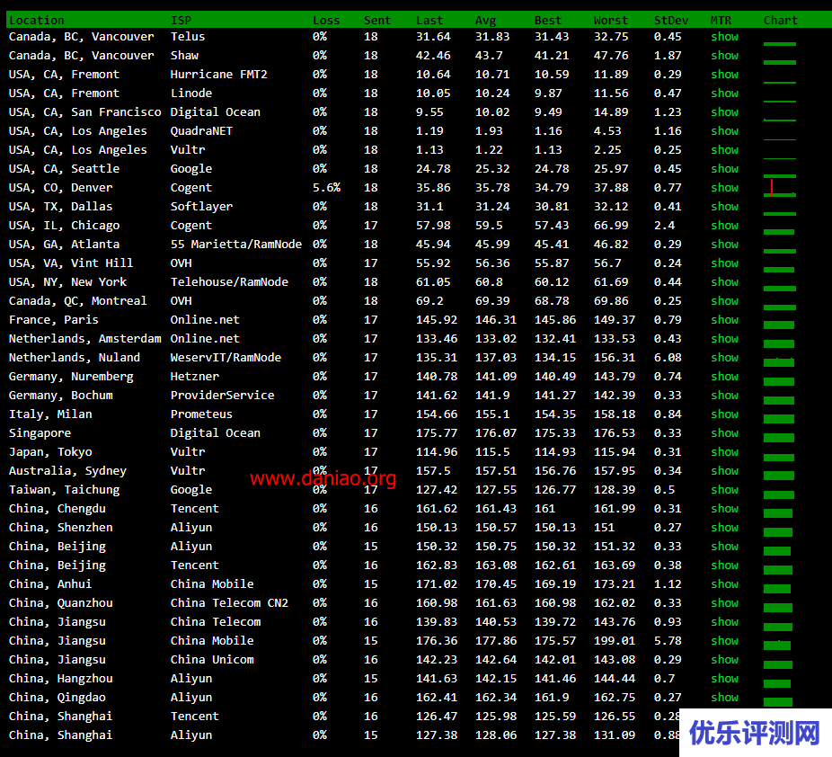
Task: Open MTR show link for Telus Vancouver
Action: [724, 37]
